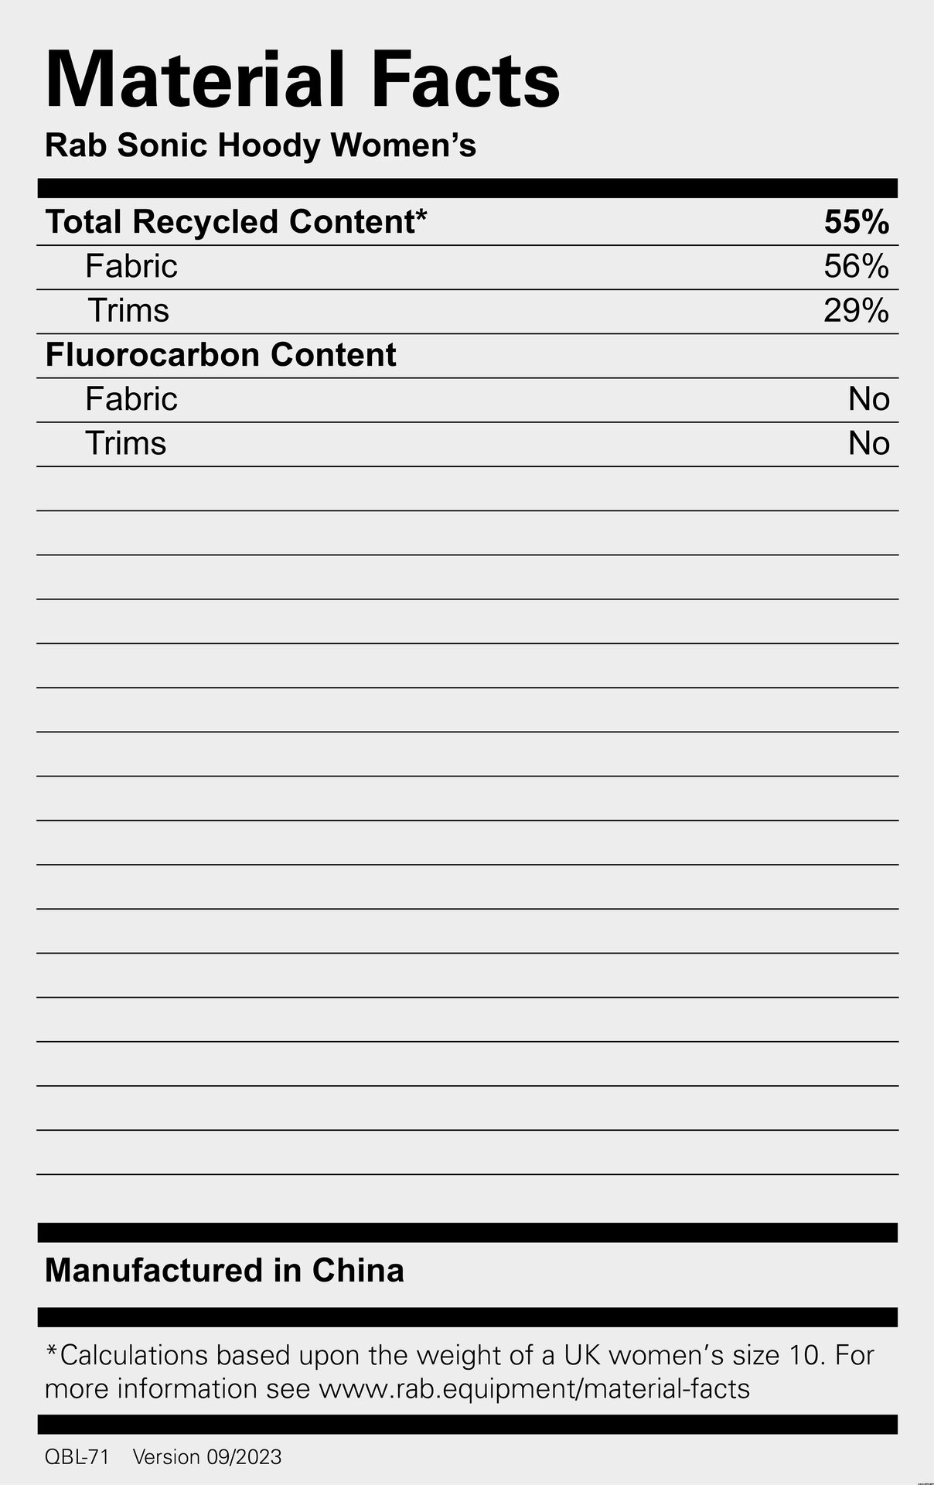This screenshot has width=934, height=1485.
Task: Click Fabric under Fluorocarbon Content
Action: pos(131,399)
